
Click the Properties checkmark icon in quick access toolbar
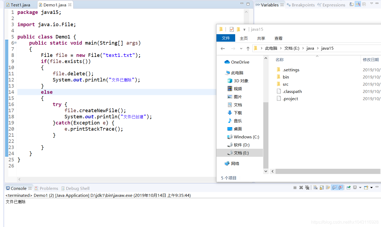coord(232,29)
